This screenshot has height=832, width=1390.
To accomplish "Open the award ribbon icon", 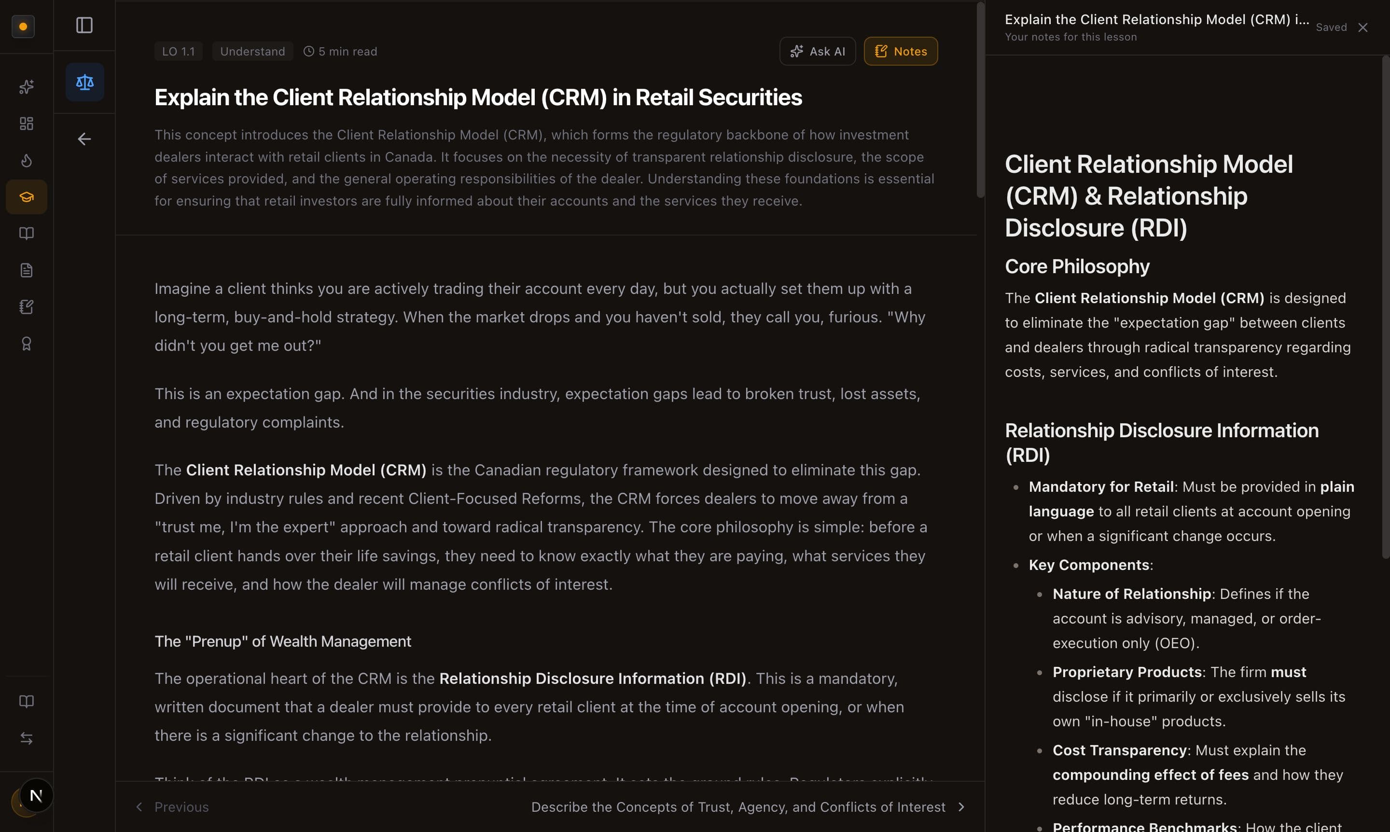I will (27, 344).
